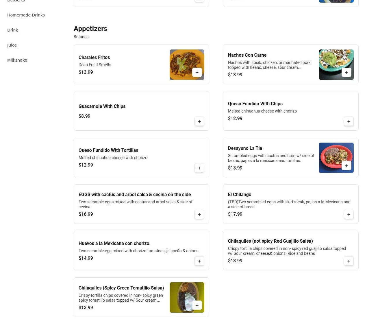
Task: Add Guacamole With Chips to cart
Action: click(199, 121)
